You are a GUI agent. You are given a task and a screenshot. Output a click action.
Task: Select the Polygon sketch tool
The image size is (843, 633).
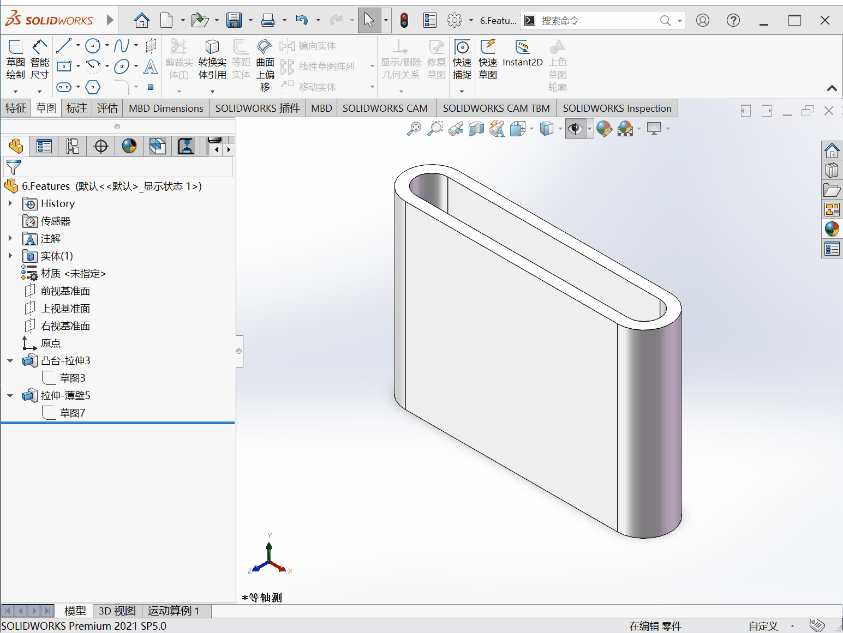[93, 87]
